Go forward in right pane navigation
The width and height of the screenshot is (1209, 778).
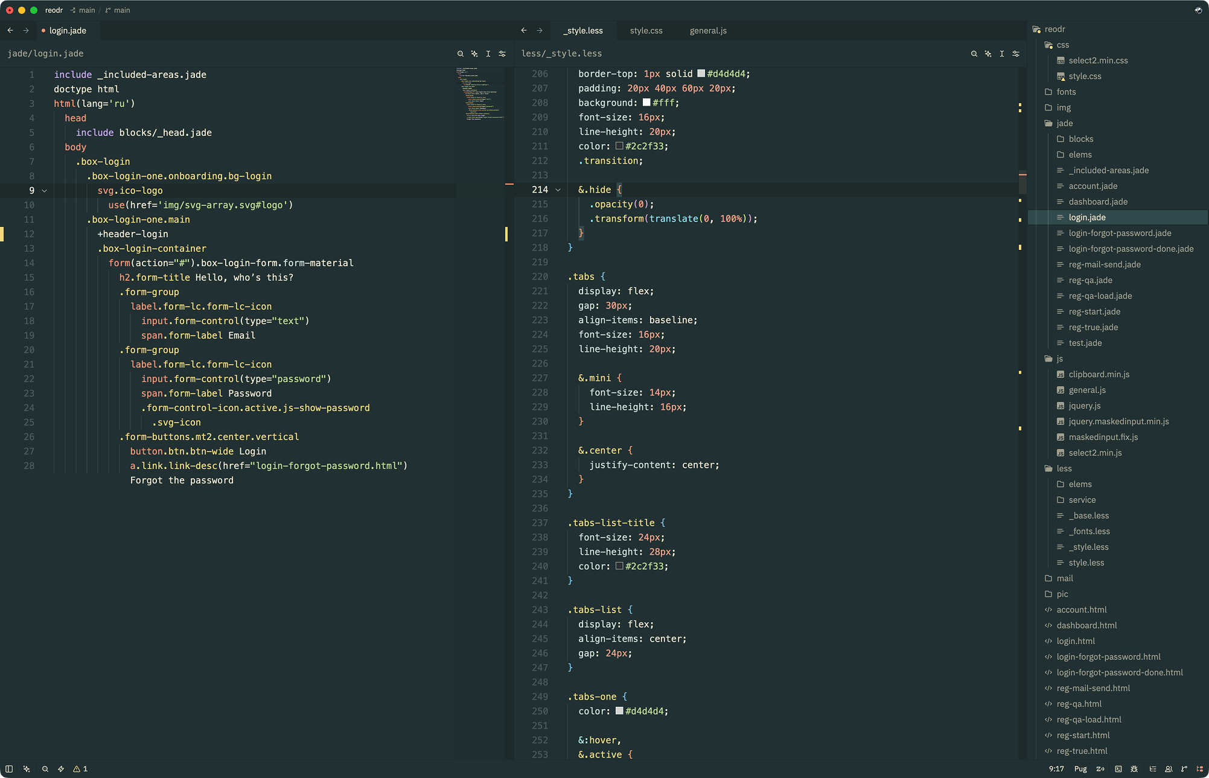[x=540, y=30]
